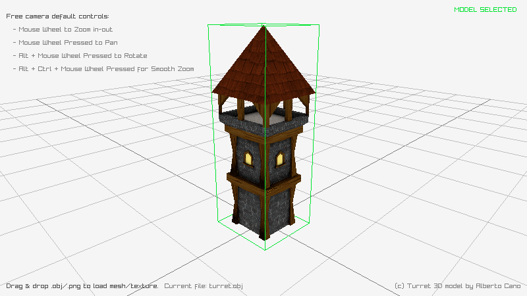Viewport: 527px width, 296px height.
Task: Click the Turret 3D model credit text
Action: 457,286
